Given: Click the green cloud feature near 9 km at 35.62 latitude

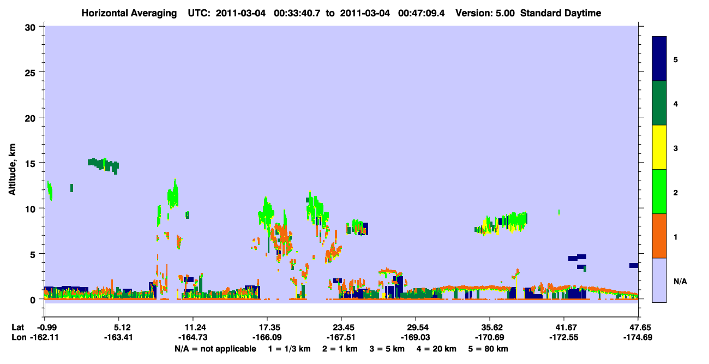Looking at the screenshot, I should coord(502,223).
